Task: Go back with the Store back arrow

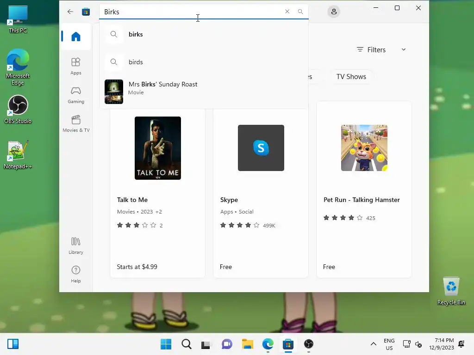Action: 70,12
